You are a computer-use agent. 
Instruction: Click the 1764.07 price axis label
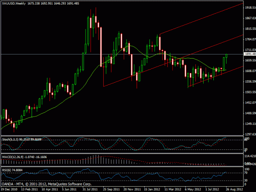click(x=250, y=39)
